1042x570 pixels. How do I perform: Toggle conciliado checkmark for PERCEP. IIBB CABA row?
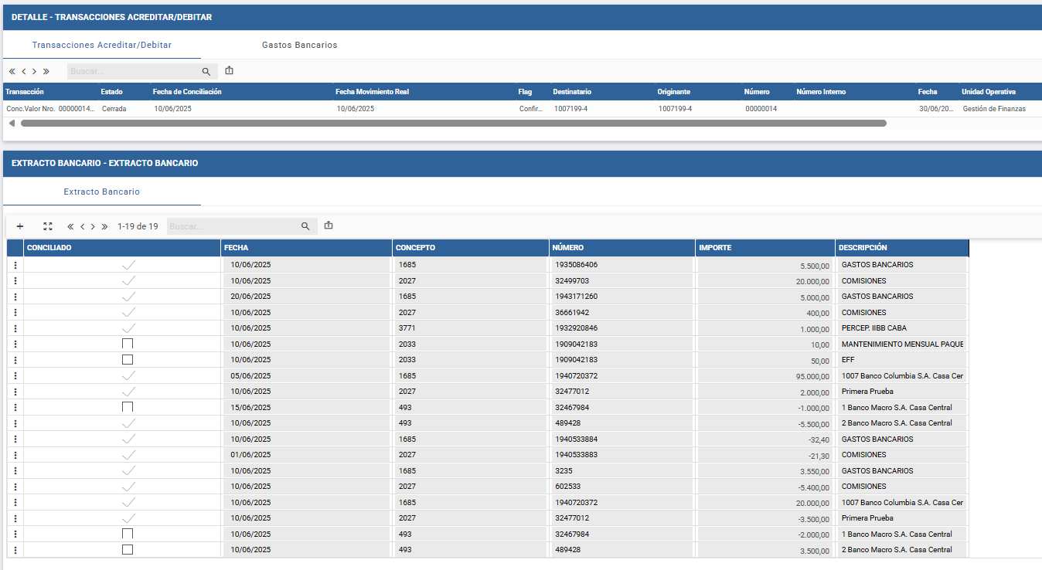tap(128, 328)
